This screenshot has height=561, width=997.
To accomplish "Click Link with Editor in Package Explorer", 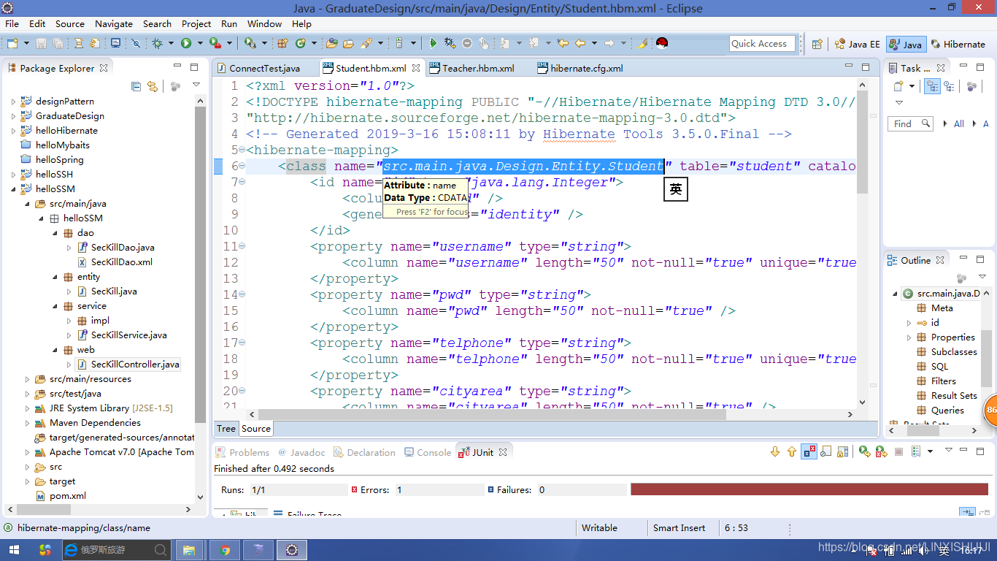I will pyautogui.click(x=153, y=86).
